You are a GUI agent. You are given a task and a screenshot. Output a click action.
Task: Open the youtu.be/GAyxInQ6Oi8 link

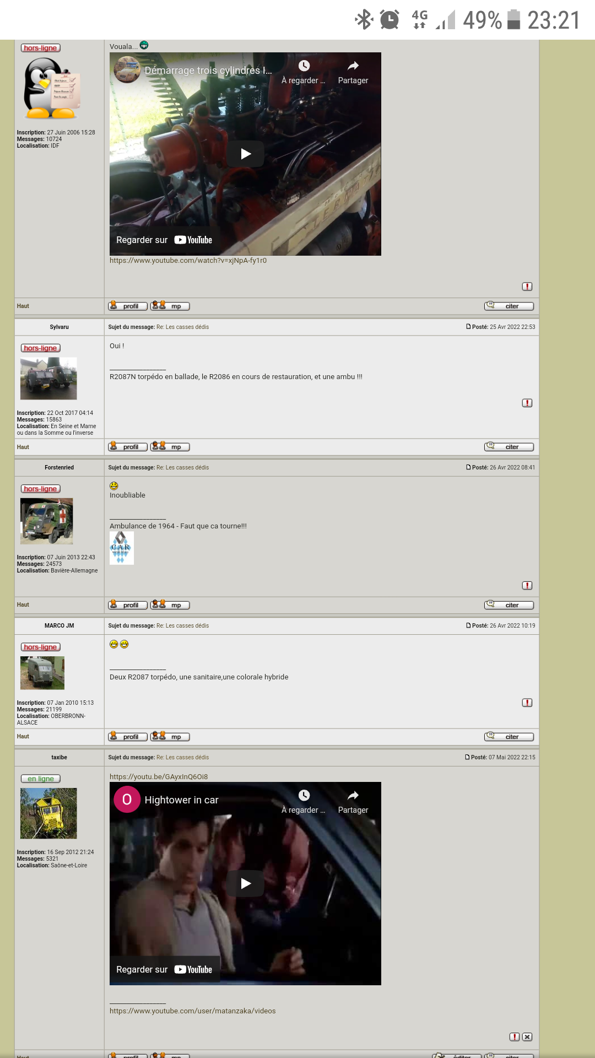click(159, 776)
